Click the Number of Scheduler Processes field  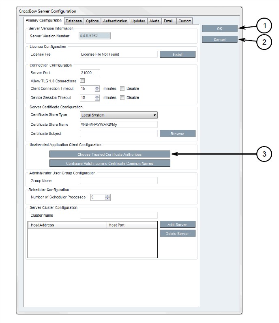coord(98,197)
